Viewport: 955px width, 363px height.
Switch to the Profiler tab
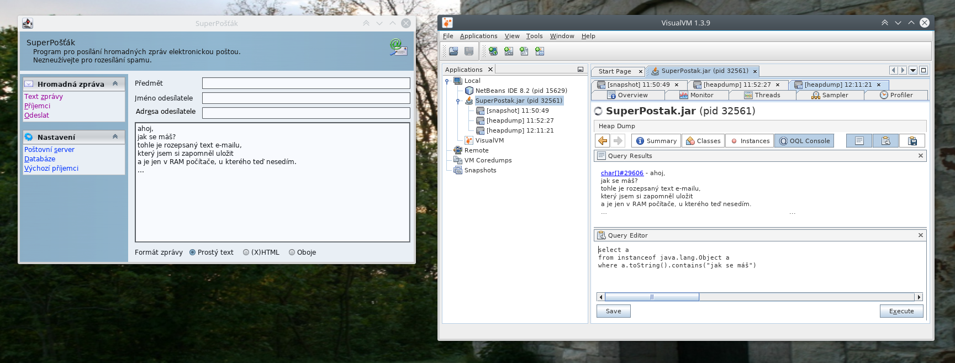click(x=896, y=95)
